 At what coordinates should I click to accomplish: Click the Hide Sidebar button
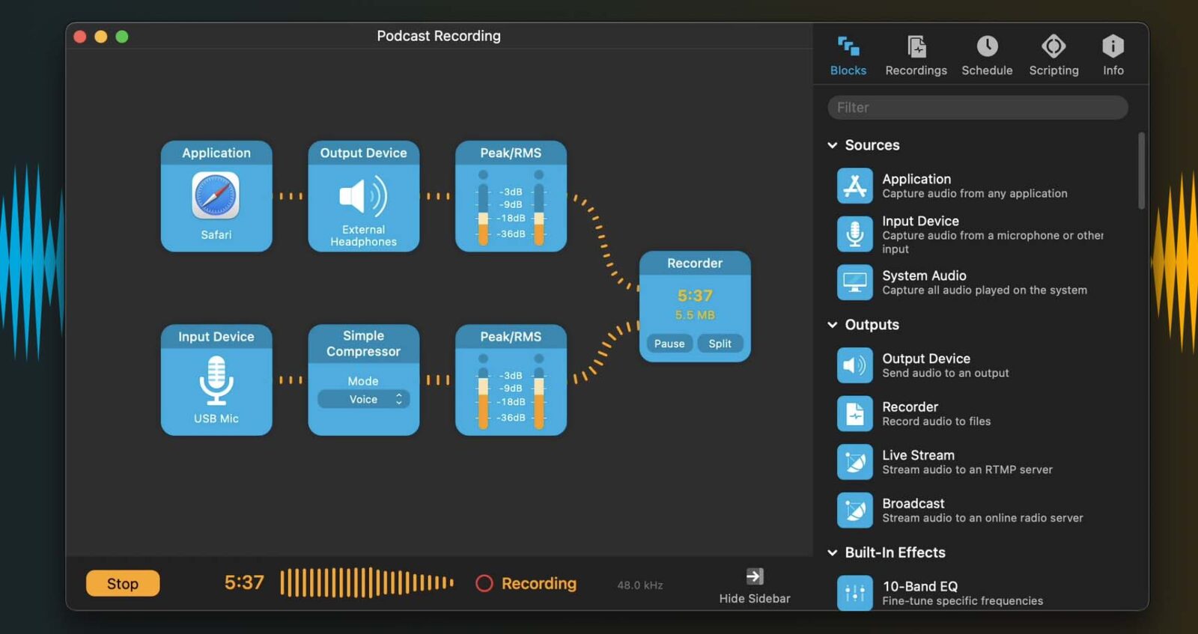click(x=754, y=586)
